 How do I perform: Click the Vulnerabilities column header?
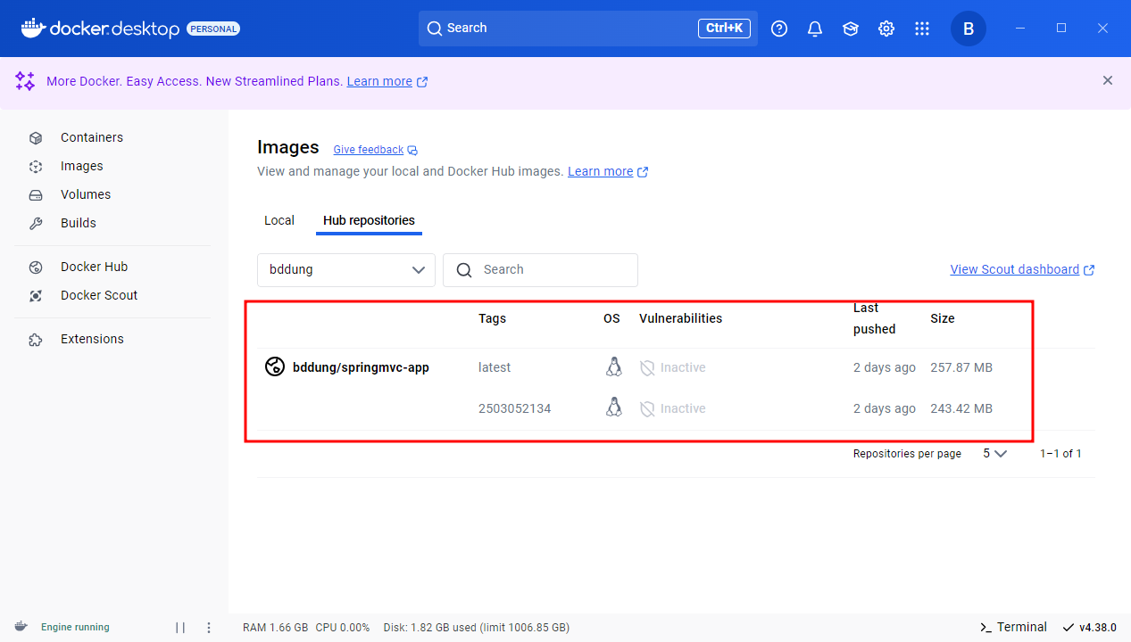(680, 318)
